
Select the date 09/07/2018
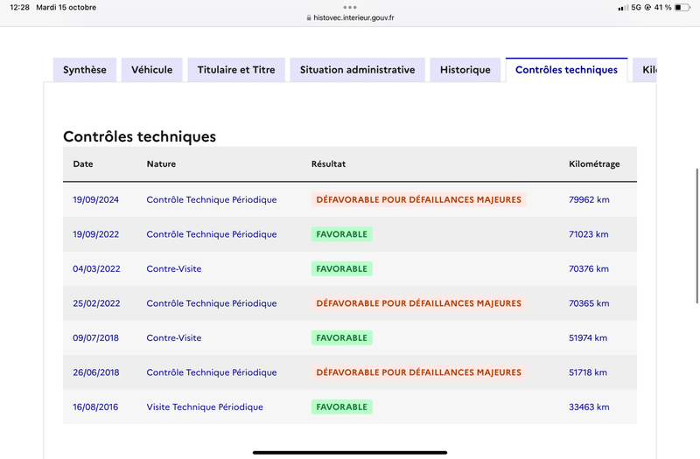(96, 337)
